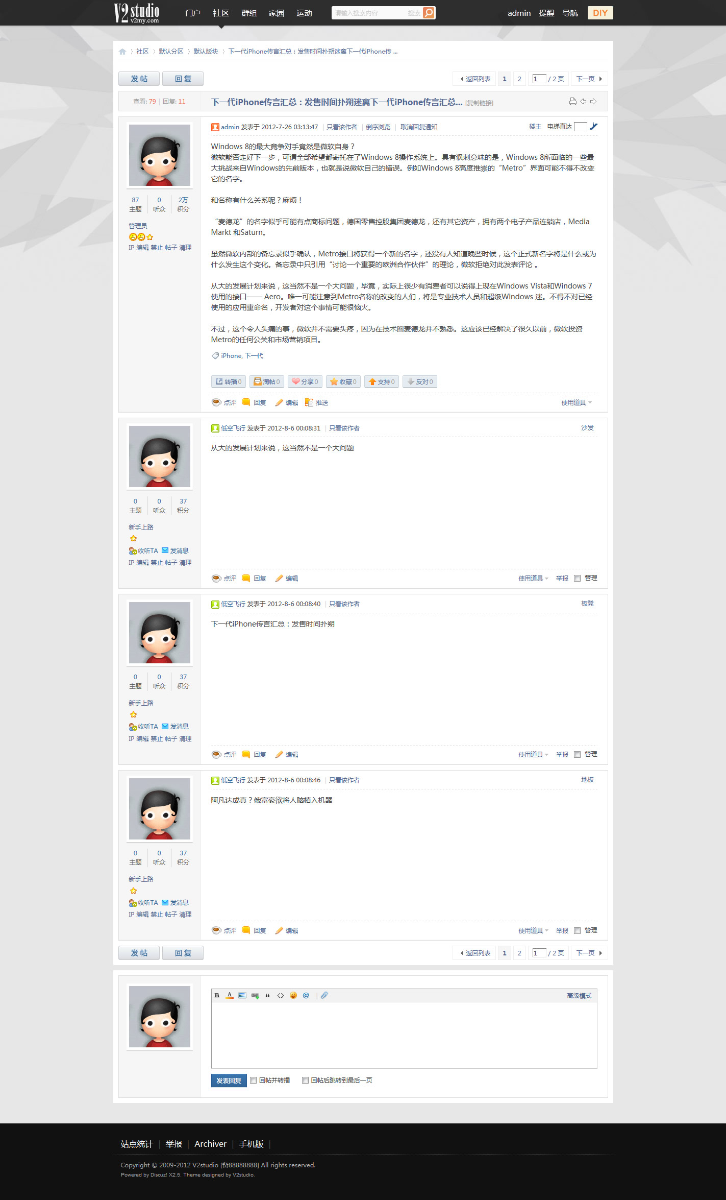The image size is (726, 1200).
Task: Expand 使用道具 dropdown in the 沙发 post
Action: pos(533,578)
